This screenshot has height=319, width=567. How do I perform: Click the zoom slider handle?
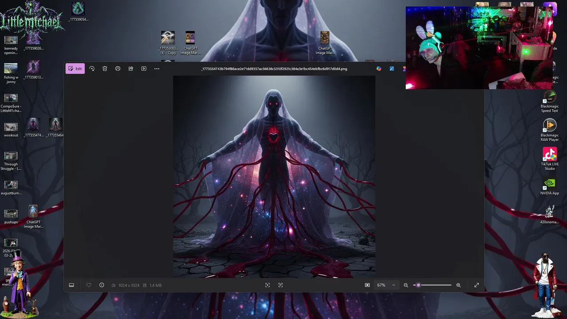[418, 285]
